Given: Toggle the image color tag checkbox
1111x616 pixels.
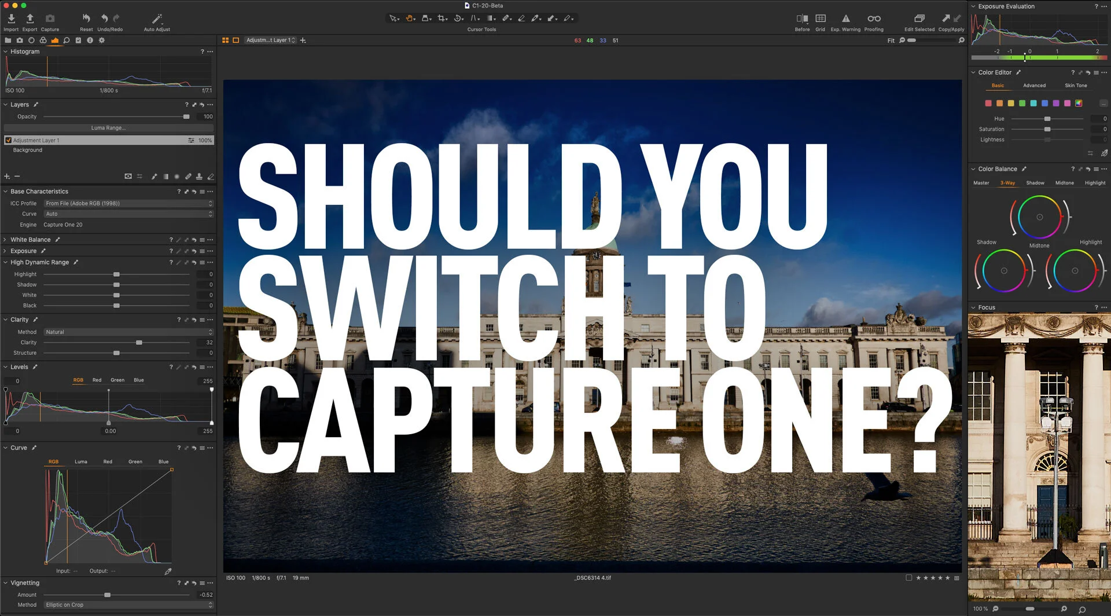Looking at the screenshot, I should pos(908,578).
